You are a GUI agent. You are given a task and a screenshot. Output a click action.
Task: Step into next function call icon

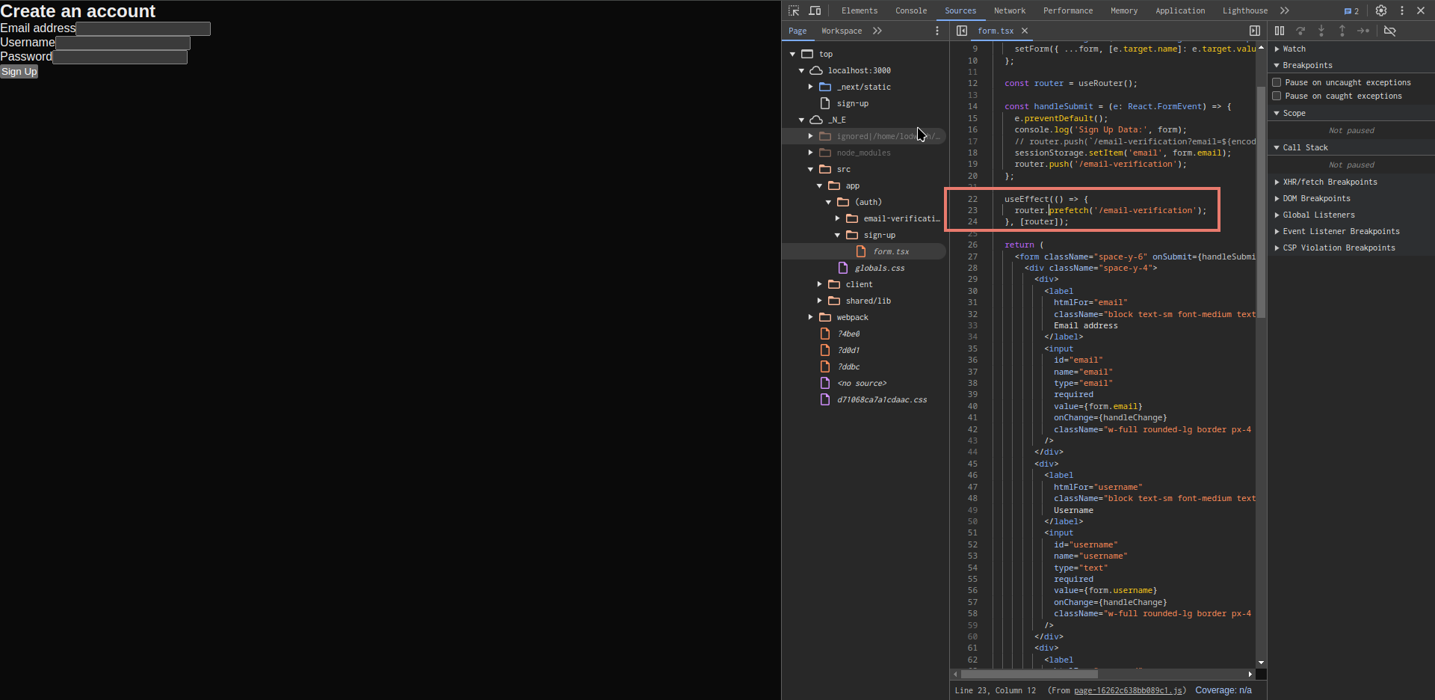(x=1321, y=31)
